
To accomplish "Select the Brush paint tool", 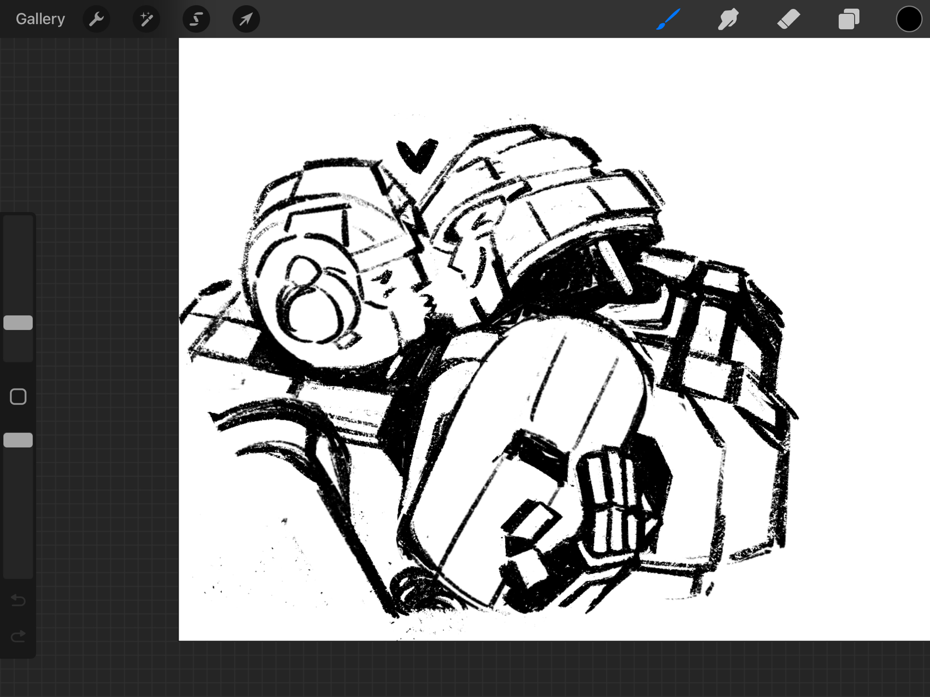I will [669, 19].
